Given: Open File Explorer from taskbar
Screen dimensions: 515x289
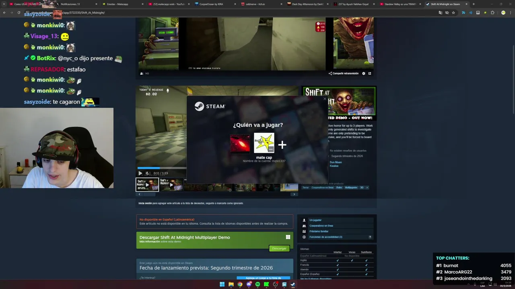Looking at the screenshot, I should 231,285.
